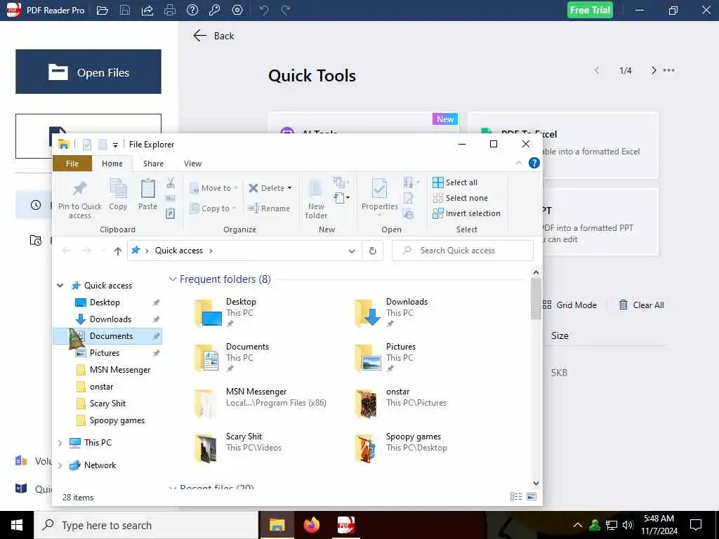The height and width of the screenshot is (539, 719).
Task: Click the Paste shortcut icon in Clipboard group
Action: click(x=171, y=213)
